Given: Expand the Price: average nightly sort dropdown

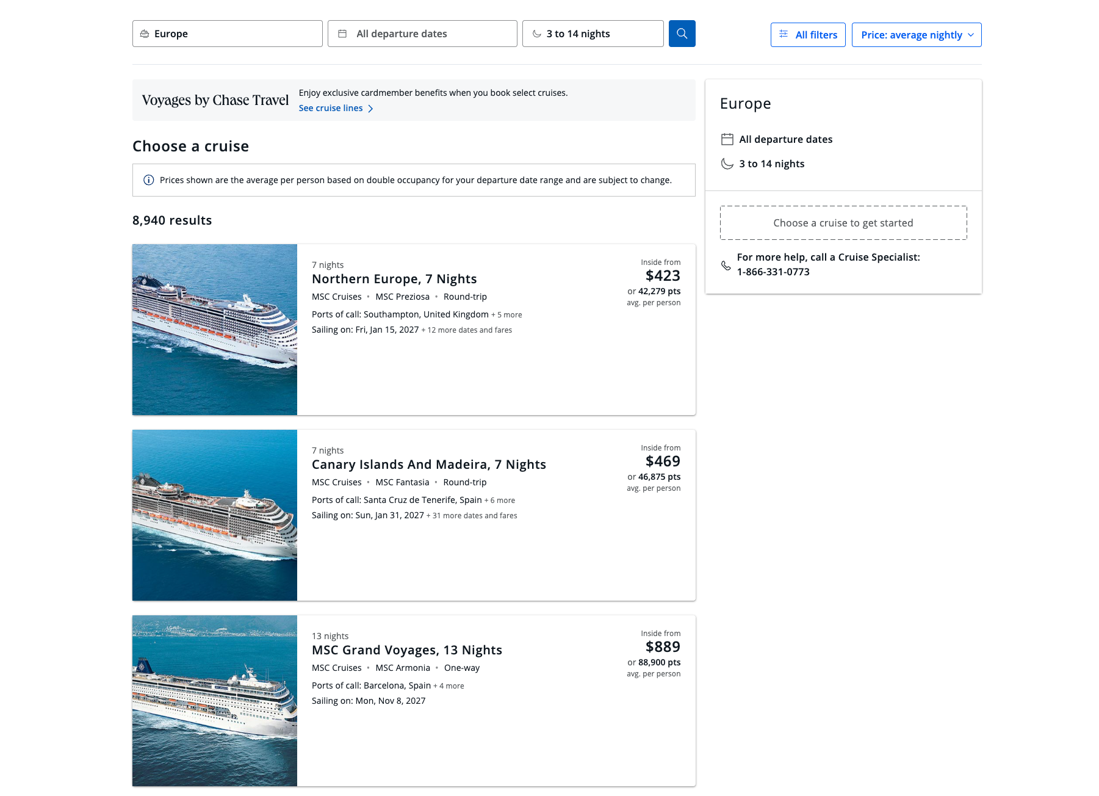Looking at the screenshot, I should tap(917, 35).
